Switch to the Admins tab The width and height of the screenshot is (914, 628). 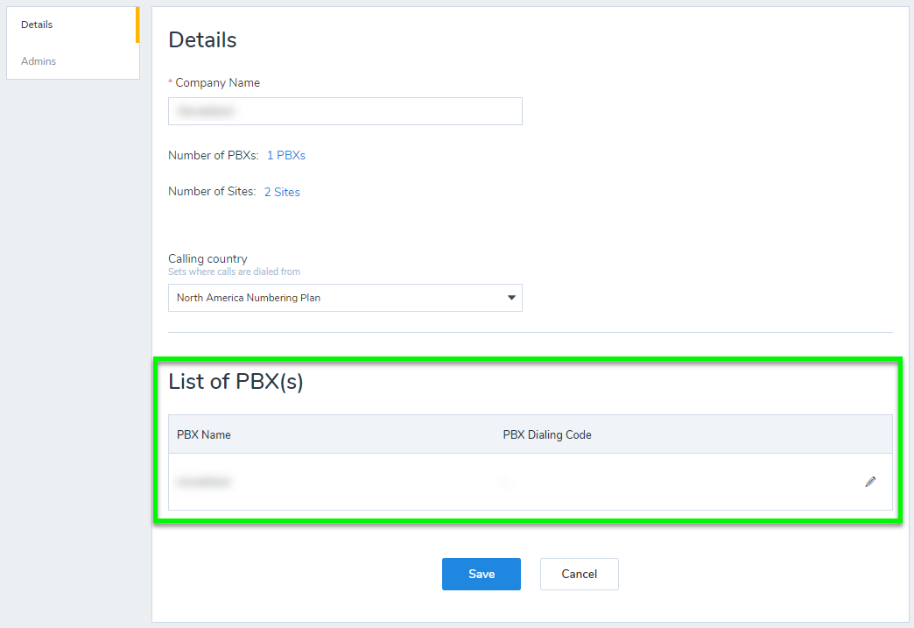click(x=39, y=61)
